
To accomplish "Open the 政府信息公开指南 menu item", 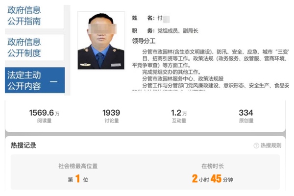I will (24, 15).
